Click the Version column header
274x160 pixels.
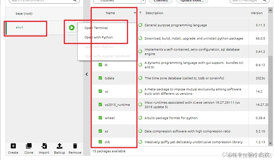click(257, 13)
